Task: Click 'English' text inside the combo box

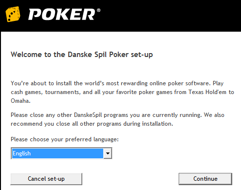Action: (x=21, y=153)
